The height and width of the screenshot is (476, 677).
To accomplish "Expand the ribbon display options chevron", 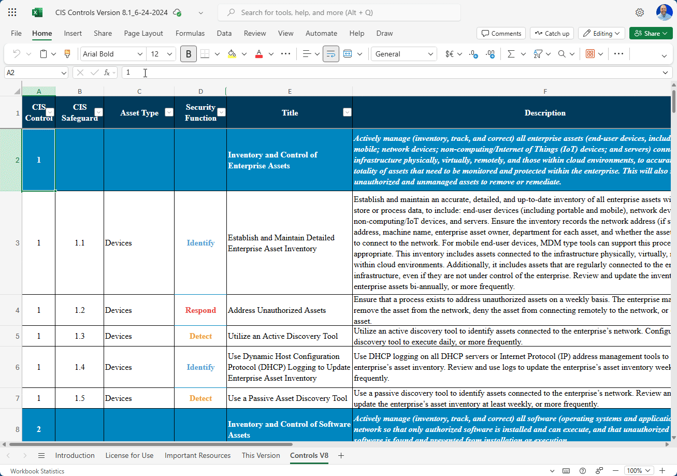I will coord(665,55).
